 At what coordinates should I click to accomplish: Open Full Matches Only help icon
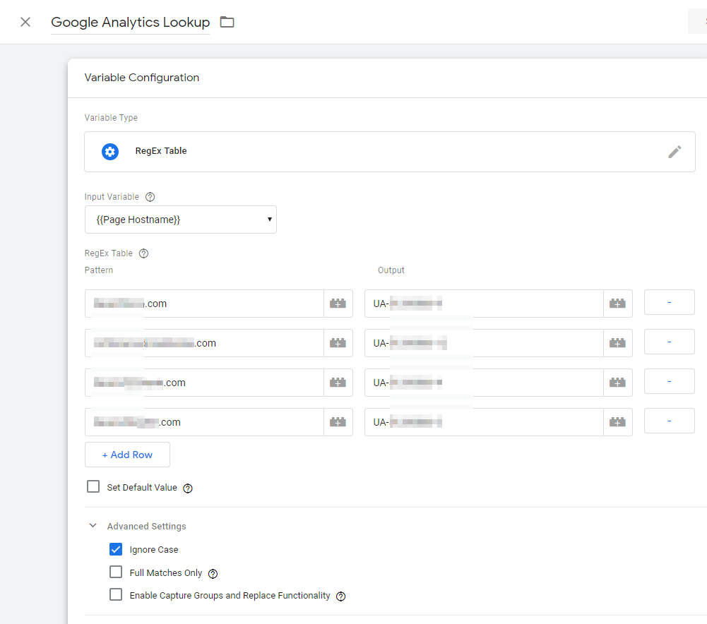click(x=213, y=574)
